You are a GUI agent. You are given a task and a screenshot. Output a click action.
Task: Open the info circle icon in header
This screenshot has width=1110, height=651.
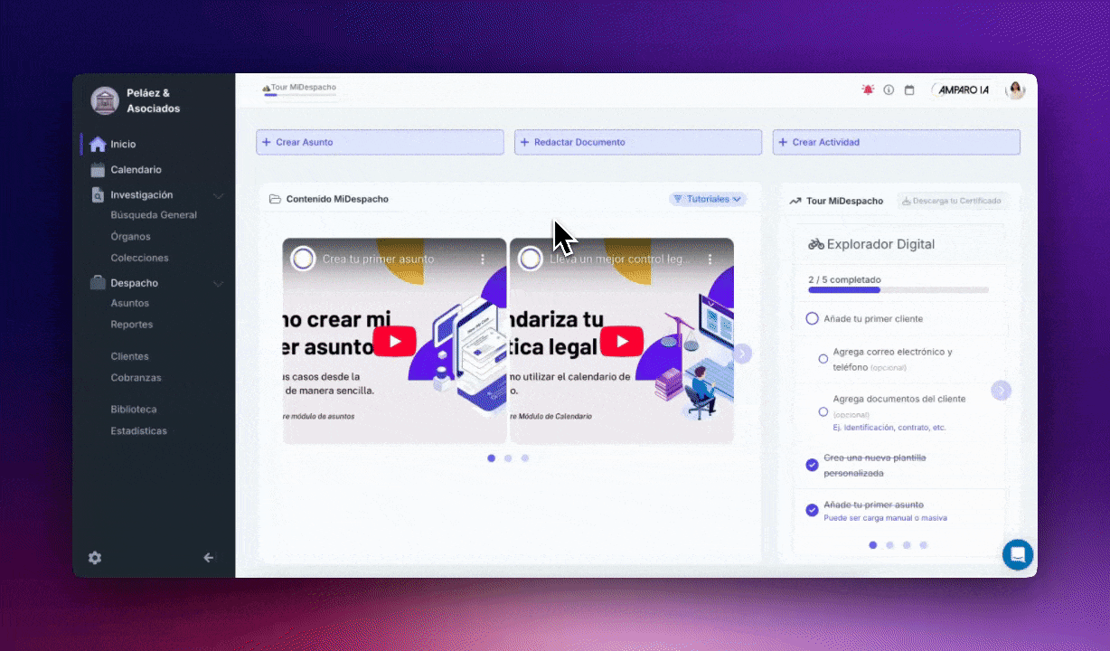[x=889, y=90]
